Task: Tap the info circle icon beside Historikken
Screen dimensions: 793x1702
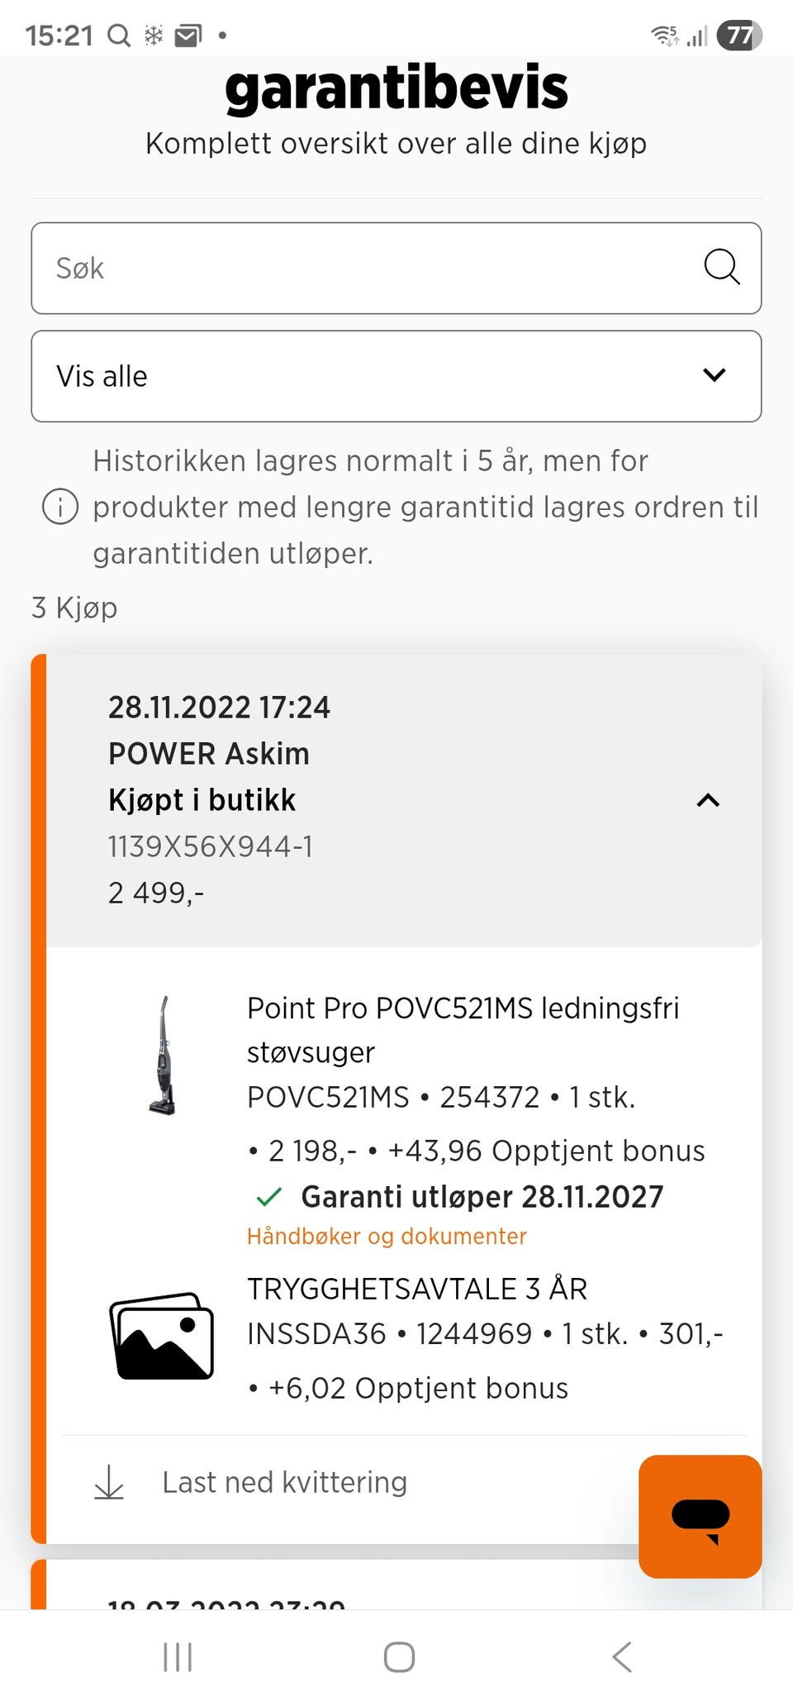Action: pyautogui.click(x=60, y=507)
